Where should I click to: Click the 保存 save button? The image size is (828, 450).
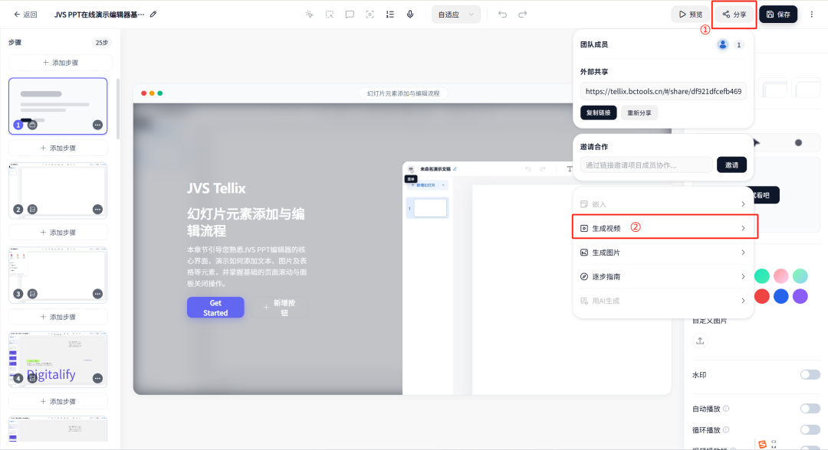[778, 15]
